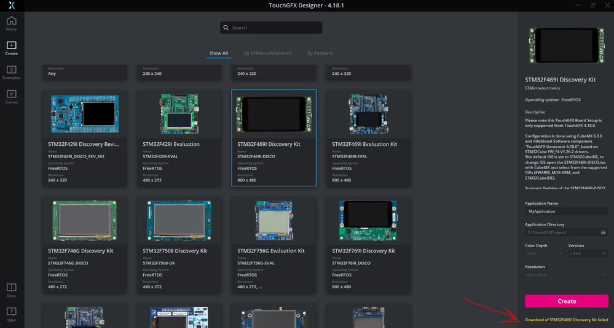
Task: Click the Any resolution value text
Action: click(x=52, y=74)
